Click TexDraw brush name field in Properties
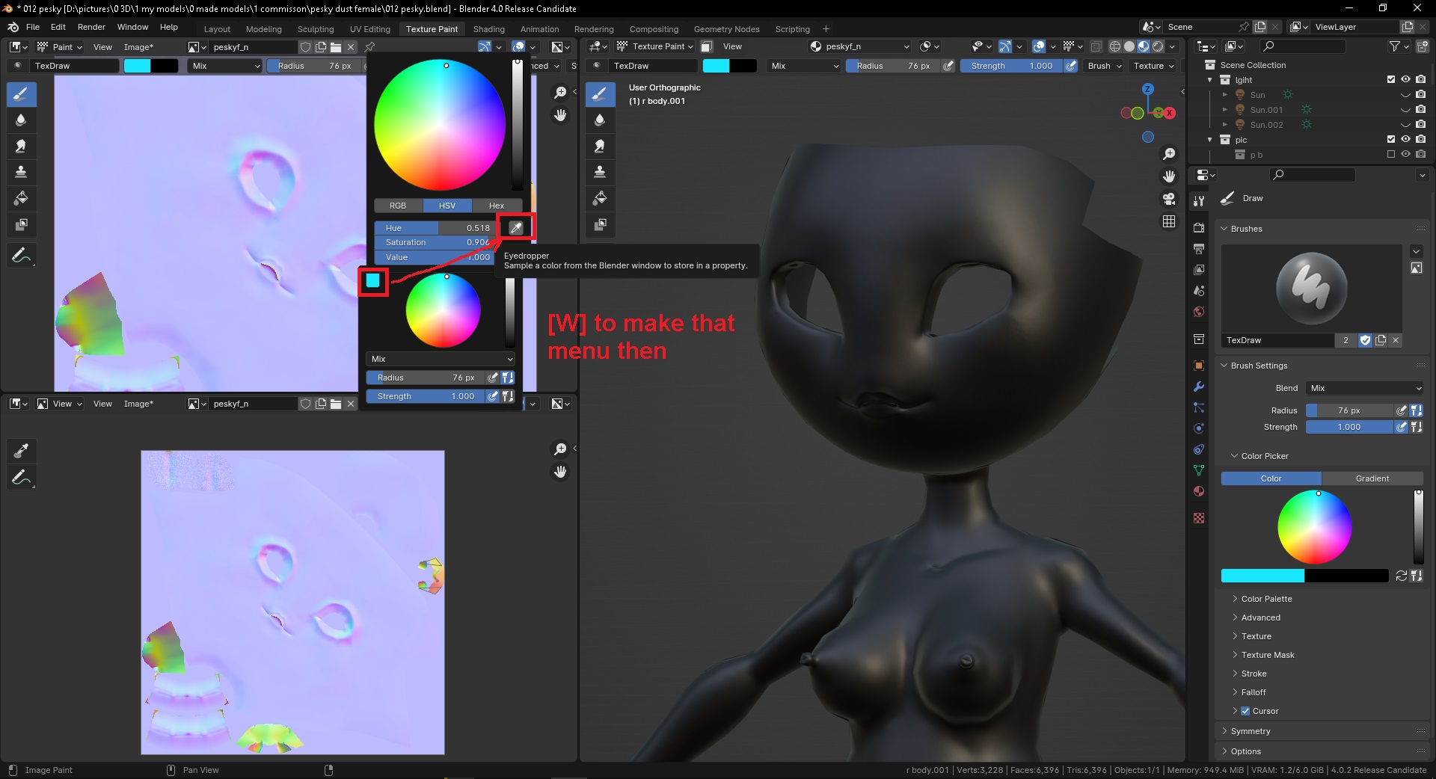The image size is (1436, 779). click(1277, 340)
